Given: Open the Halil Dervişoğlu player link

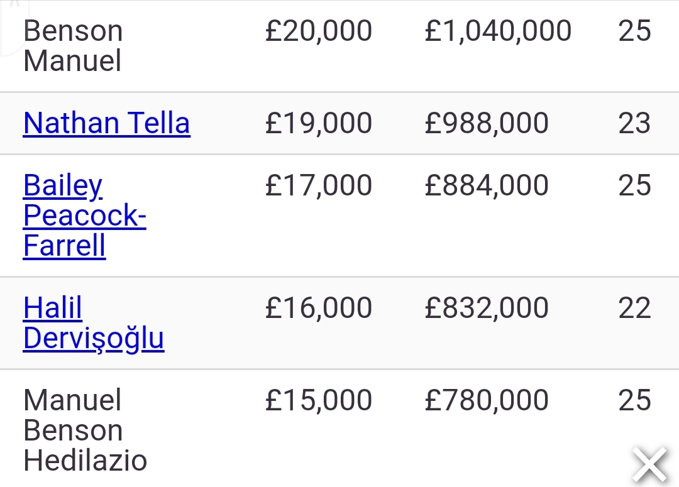Looking at the screenshot, I should (x=93, y=323).
